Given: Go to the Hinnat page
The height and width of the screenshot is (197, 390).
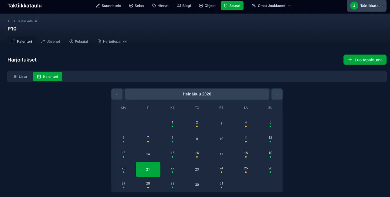Looking at the screenshot, I should click(x=160, y=6).
